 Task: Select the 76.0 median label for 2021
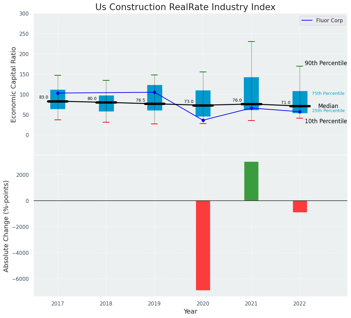coord(237,100)
